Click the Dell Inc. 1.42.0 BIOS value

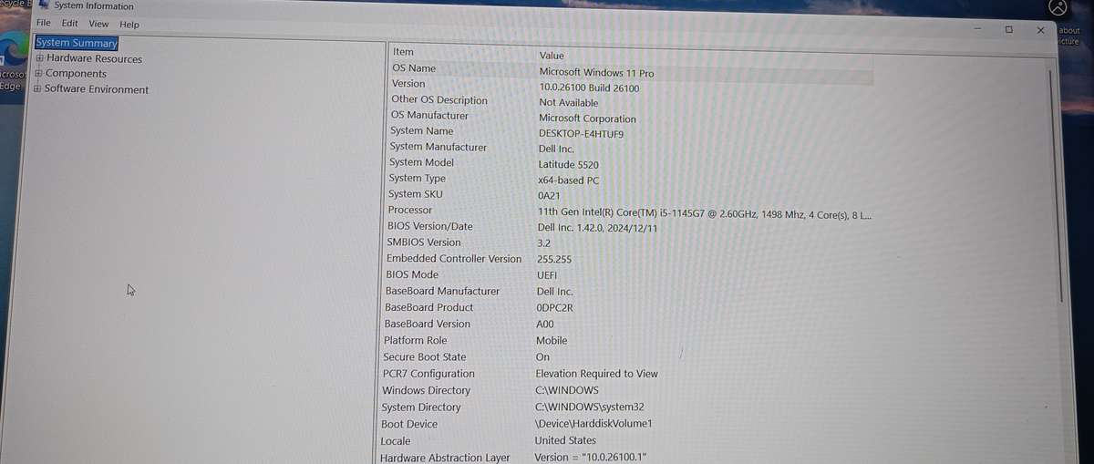click(x=597, y=228)
